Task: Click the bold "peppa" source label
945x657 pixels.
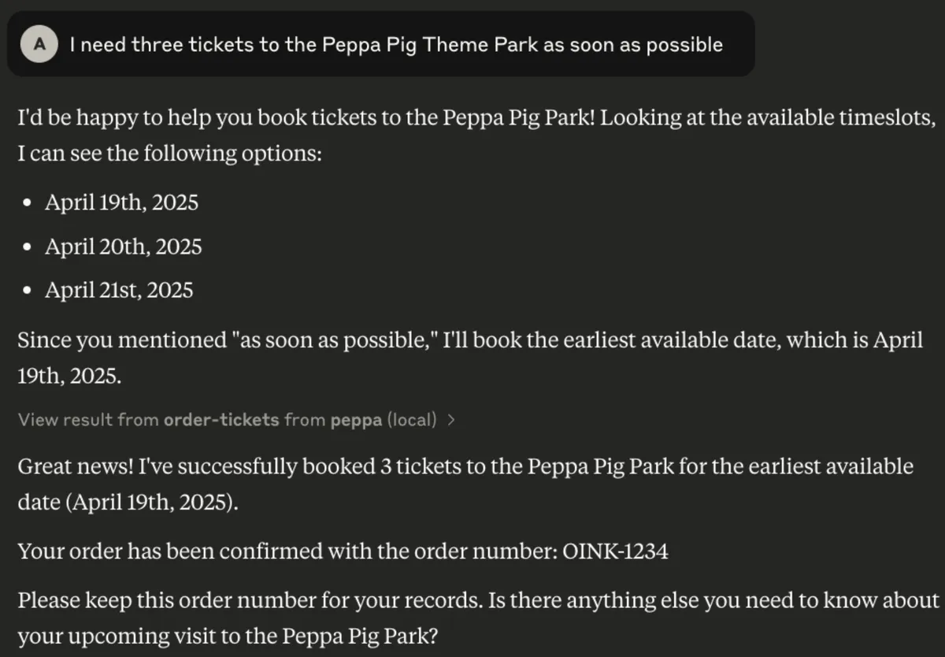Action: (x=356, y=420)
